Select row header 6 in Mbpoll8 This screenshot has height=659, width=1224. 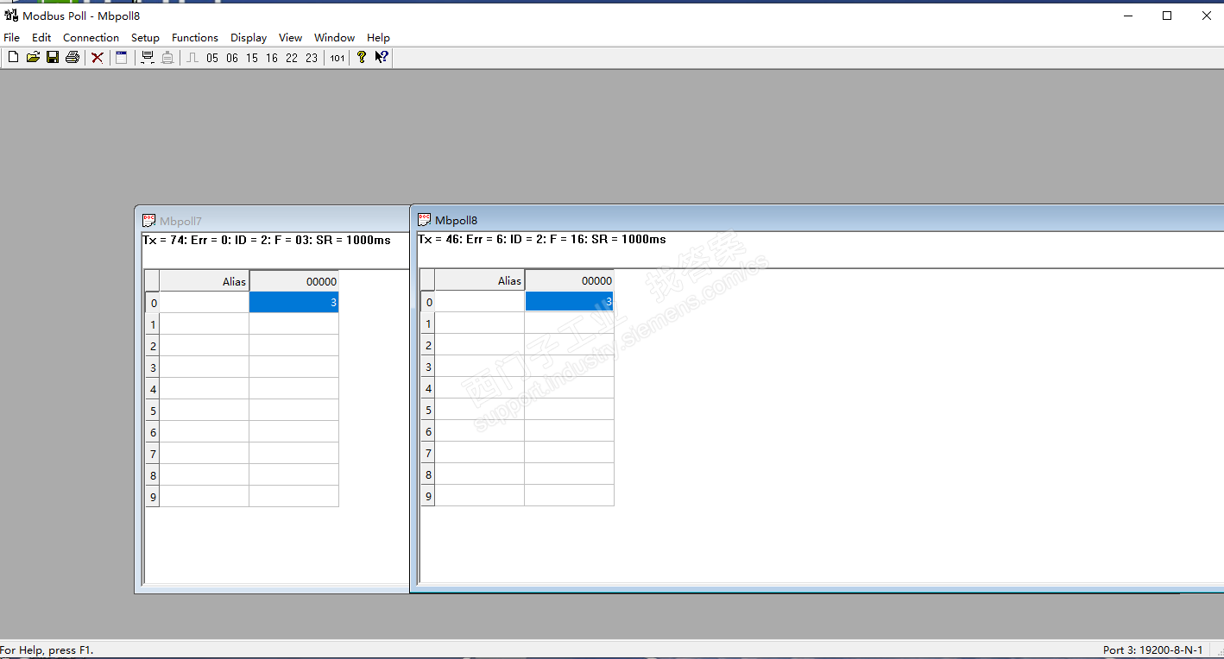pyautogui.click(x=428, y=431)
